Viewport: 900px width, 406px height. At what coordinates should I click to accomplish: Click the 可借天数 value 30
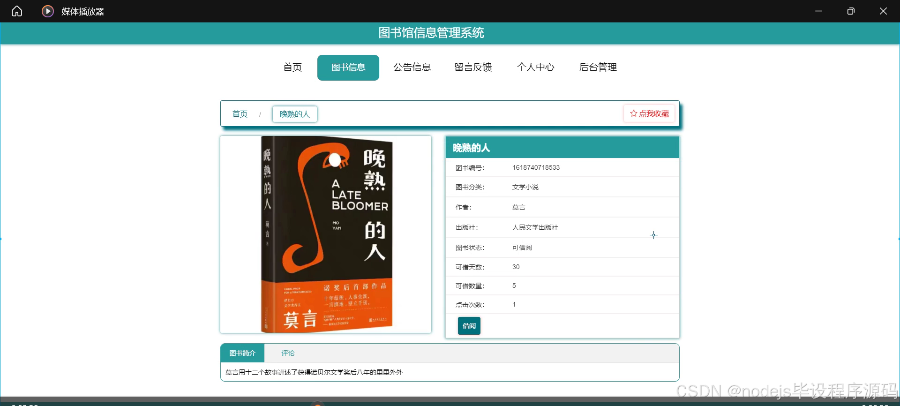(x=516, y=267)
